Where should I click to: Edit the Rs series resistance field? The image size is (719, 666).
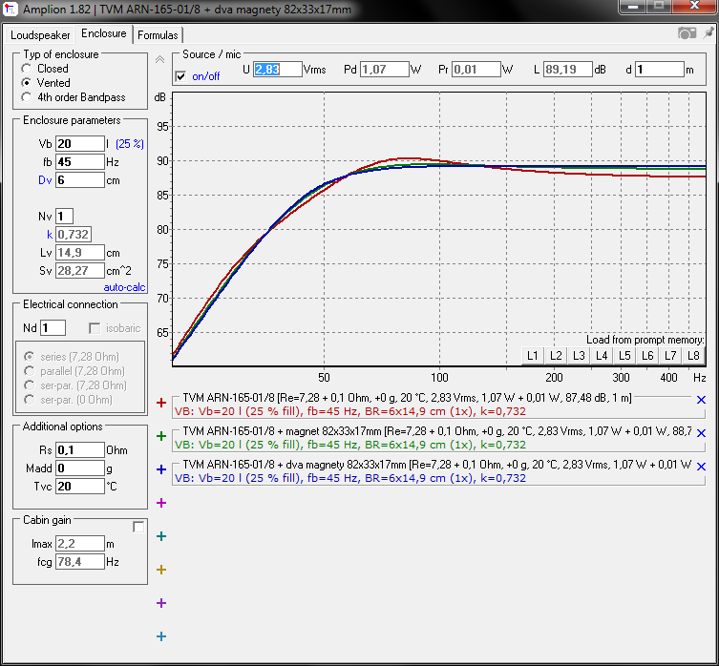(x=80, y=450)
